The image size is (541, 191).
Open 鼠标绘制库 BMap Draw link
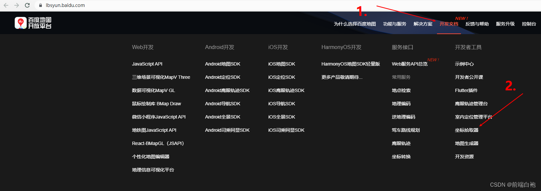[157, 104]
